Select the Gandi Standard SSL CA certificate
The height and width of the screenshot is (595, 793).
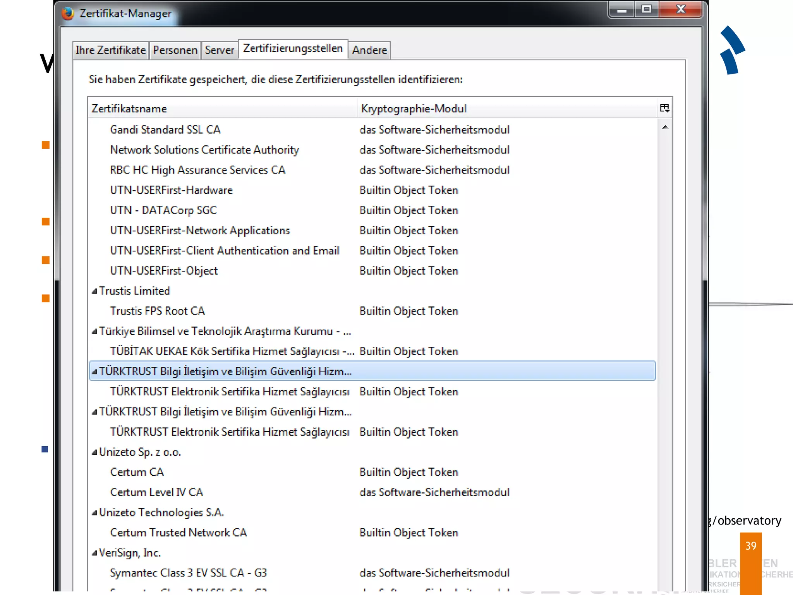tap(165, 130)
